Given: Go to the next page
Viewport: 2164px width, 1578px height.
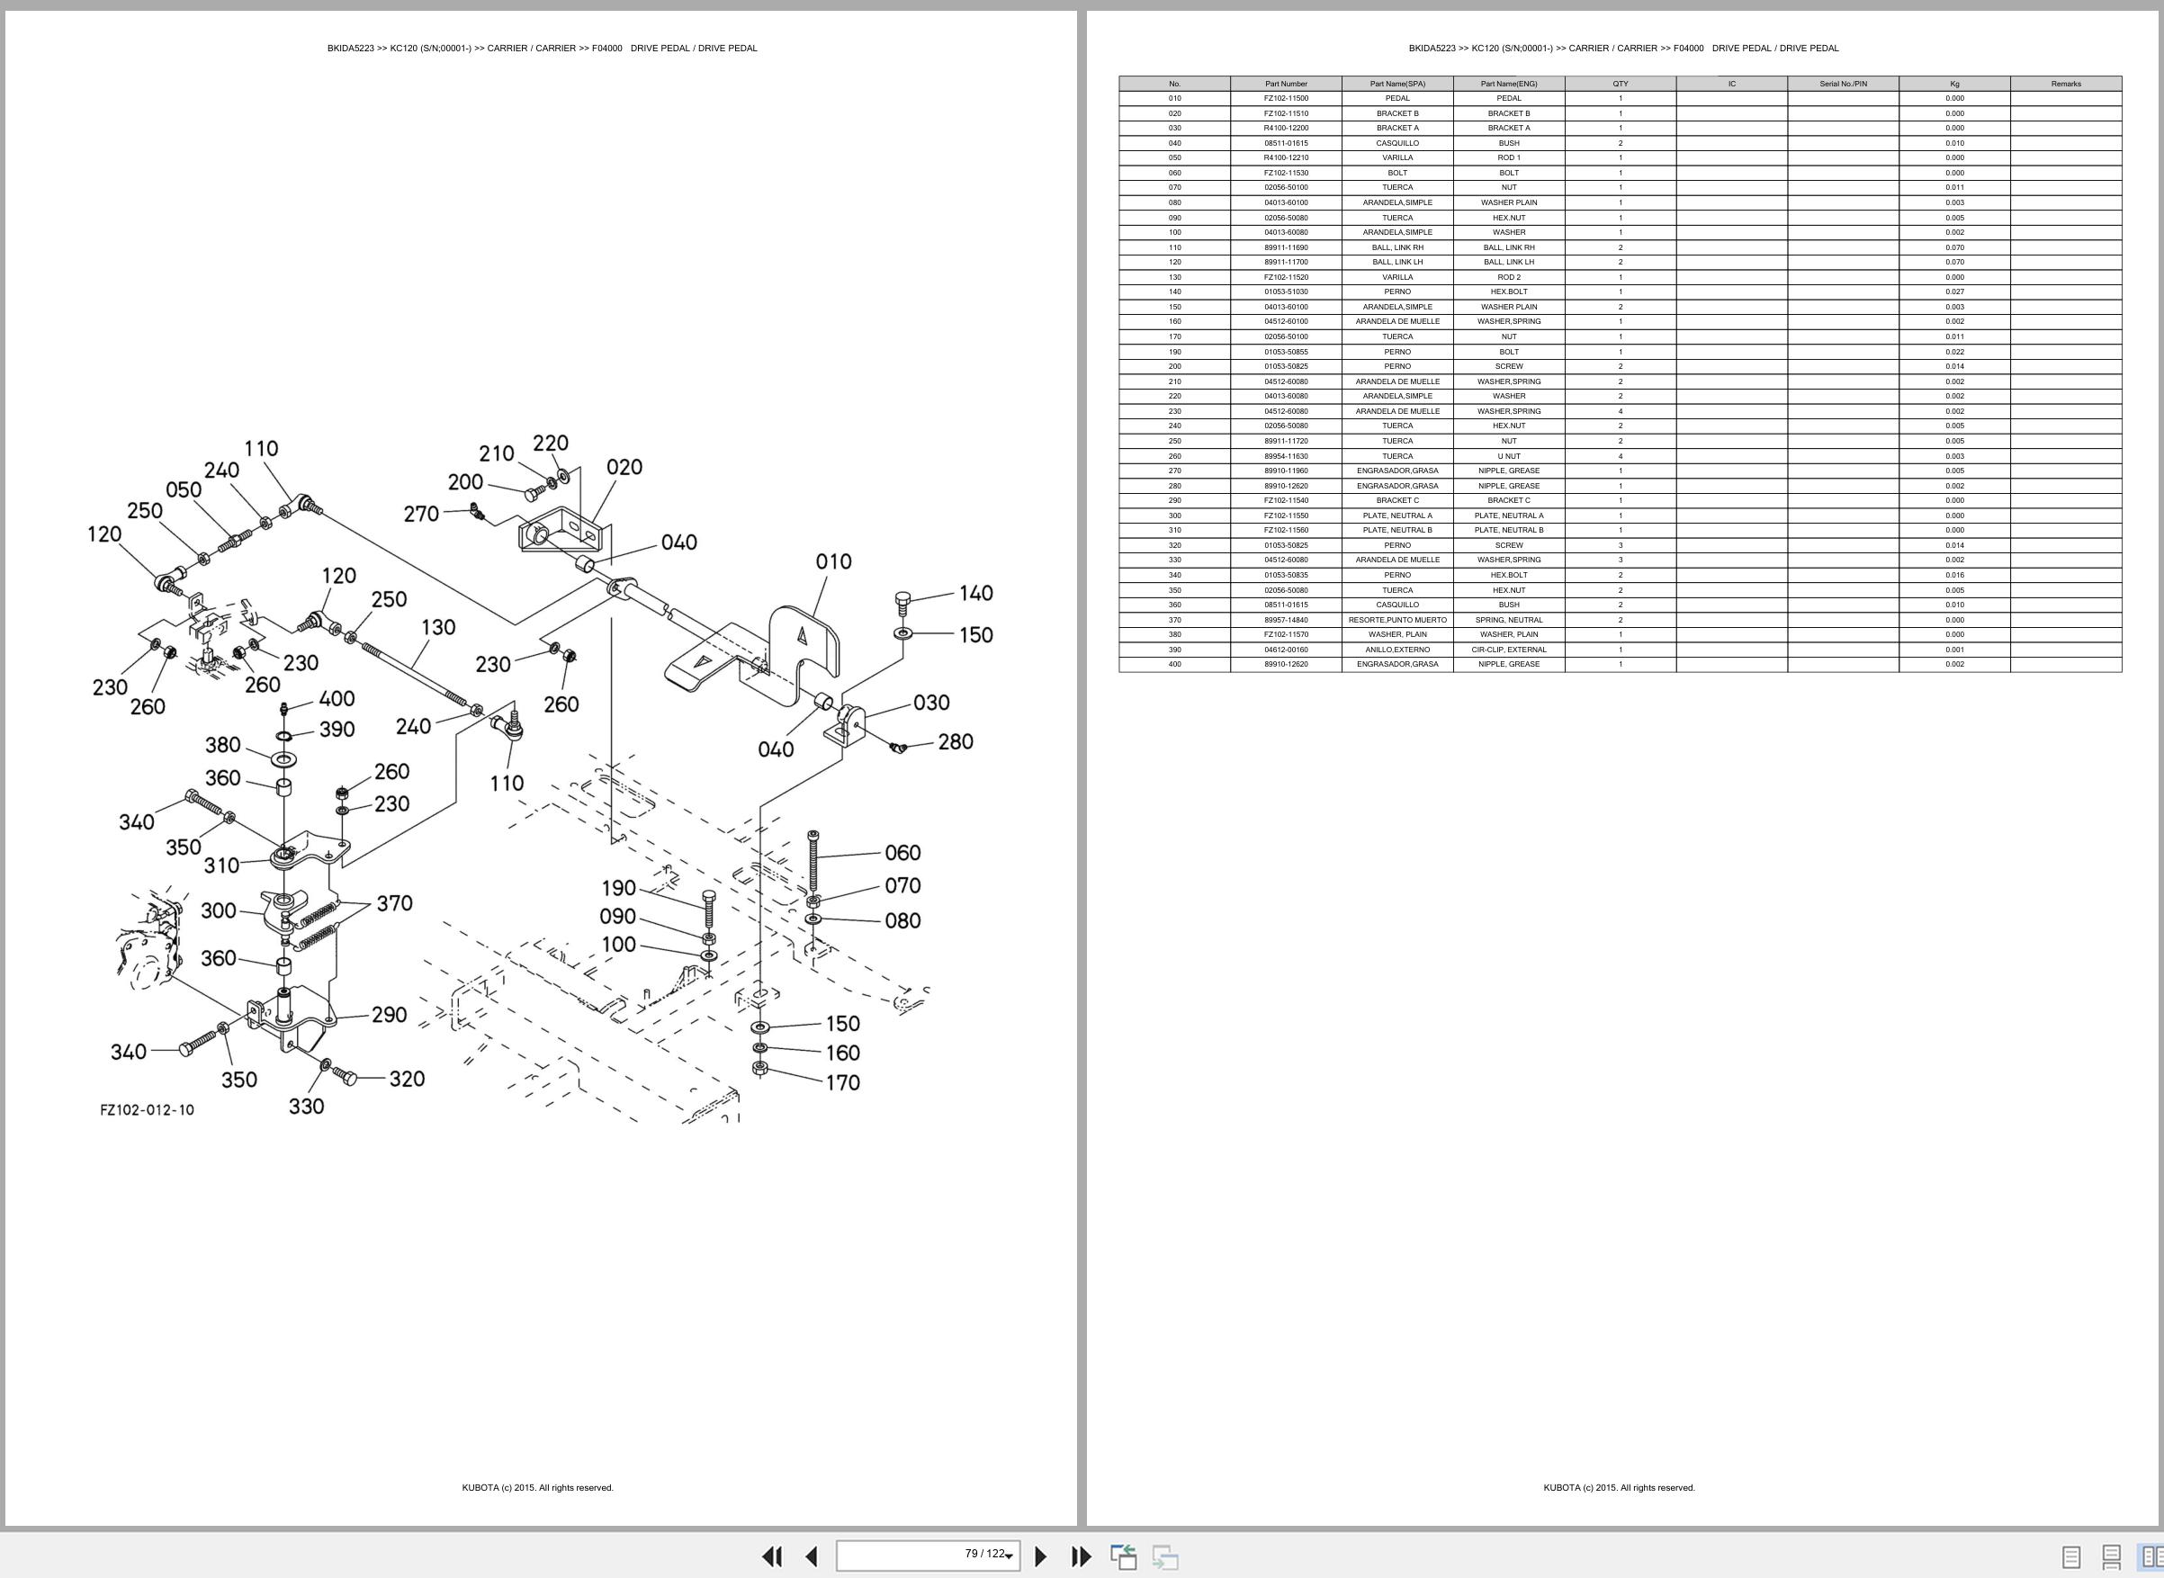Looking at the screenshot, I should tap(1041, 1556).
